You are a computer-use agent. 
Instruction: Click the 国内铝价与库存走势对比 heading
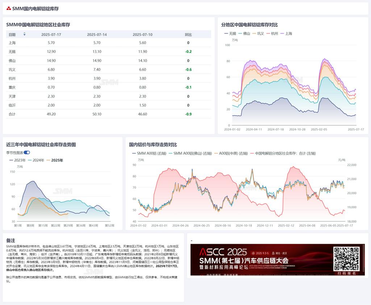pyautogui.click(x=153, y=145)
